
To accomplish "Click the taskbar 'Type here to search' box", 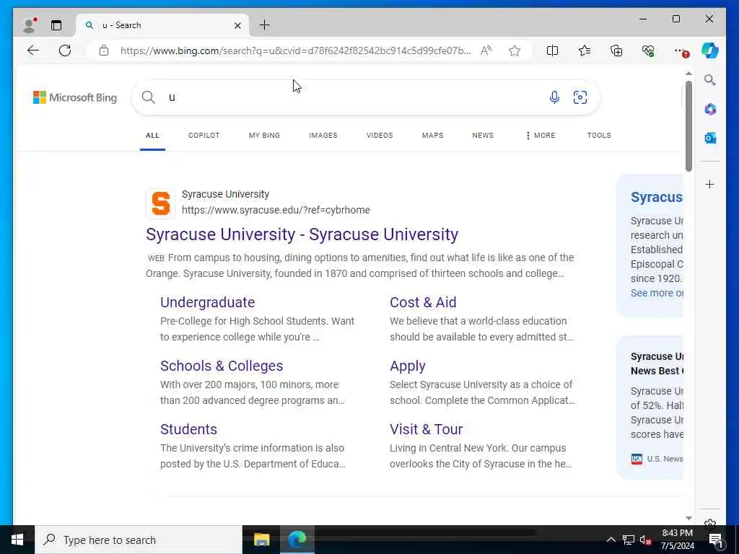I will pos(139,540).
